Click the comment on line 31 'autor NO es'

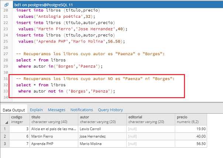coord(95,79)
